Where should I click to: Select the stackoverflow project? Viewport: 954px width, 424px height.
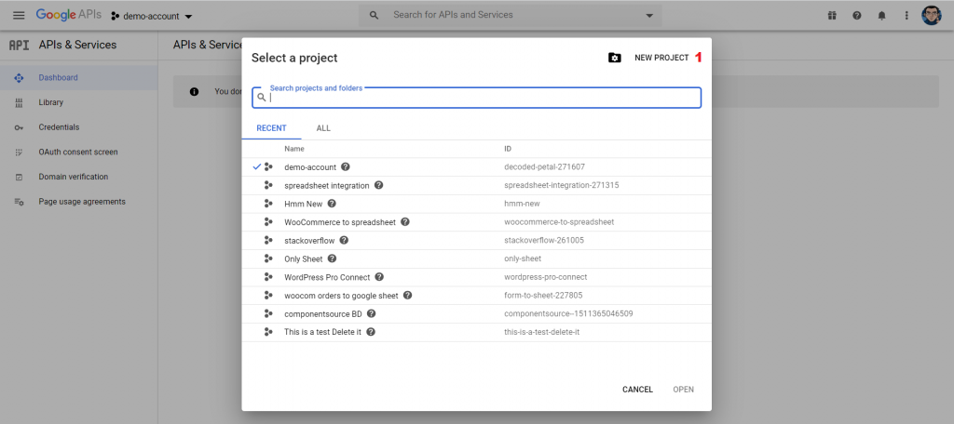point(476,241)
